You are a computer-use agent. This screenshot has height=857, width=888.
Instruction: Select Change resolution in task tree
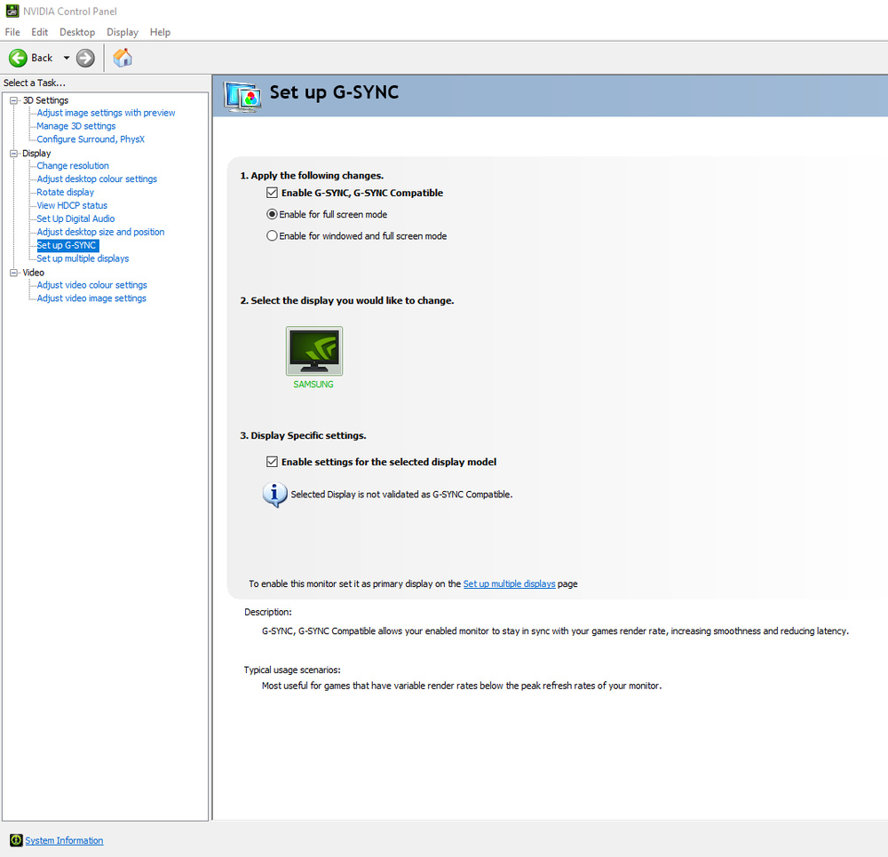(x=73, y=166)
